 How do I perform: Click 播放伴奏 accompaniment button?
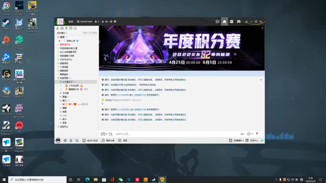[x=108, y=140]
